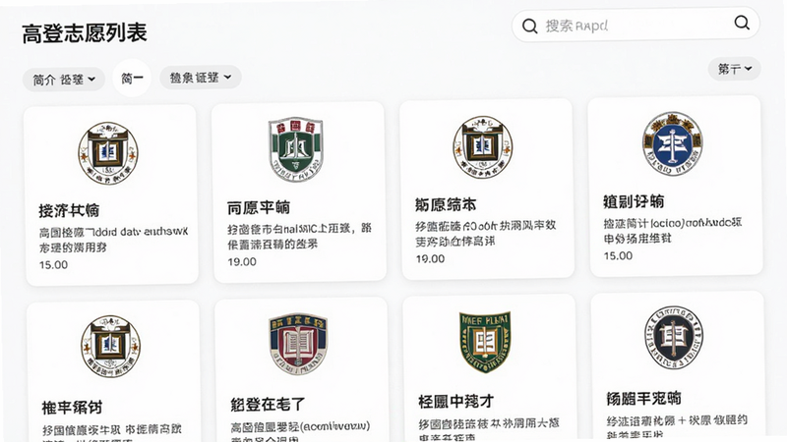Click the blue round emblem above price 15.00
The width and height of the screenshot is (787, 442).
tap(673, 143)
